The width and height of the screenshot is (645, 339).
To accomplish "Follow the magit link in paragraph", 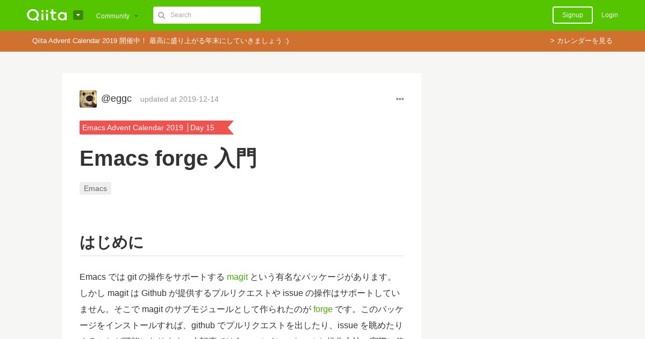I will 237,277.
